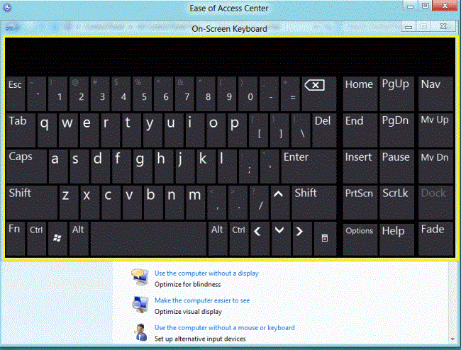Viewport: 461px width, 350px height.
Task: Click the left bracket key
Action: tap(258, 130)
